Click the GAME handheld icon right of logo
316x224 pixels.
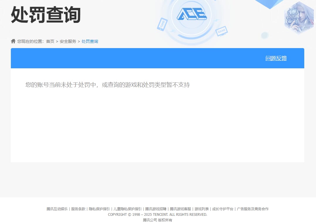[x=222, y=31]
